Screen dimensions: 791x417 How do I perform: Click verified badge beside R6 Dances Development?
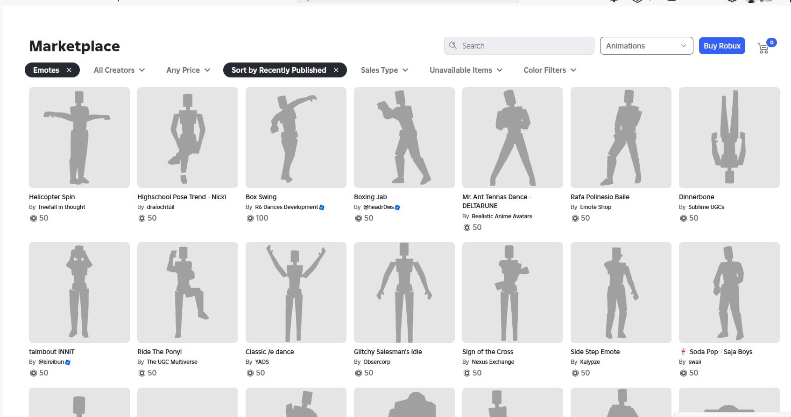tap(322, 207)
